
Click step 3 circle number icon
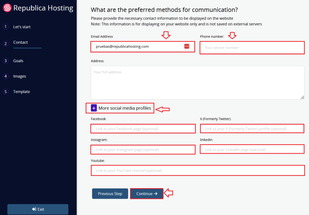(5, 61)
